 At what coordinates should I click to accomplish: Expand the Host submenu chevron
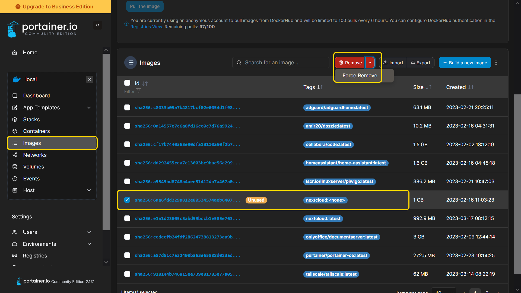pos(89,190)
